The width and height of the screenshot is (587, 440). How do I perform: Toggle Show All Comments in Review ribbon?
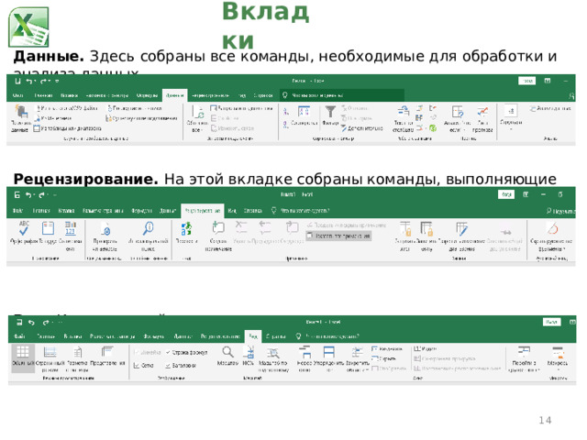[x=338, y=236]
